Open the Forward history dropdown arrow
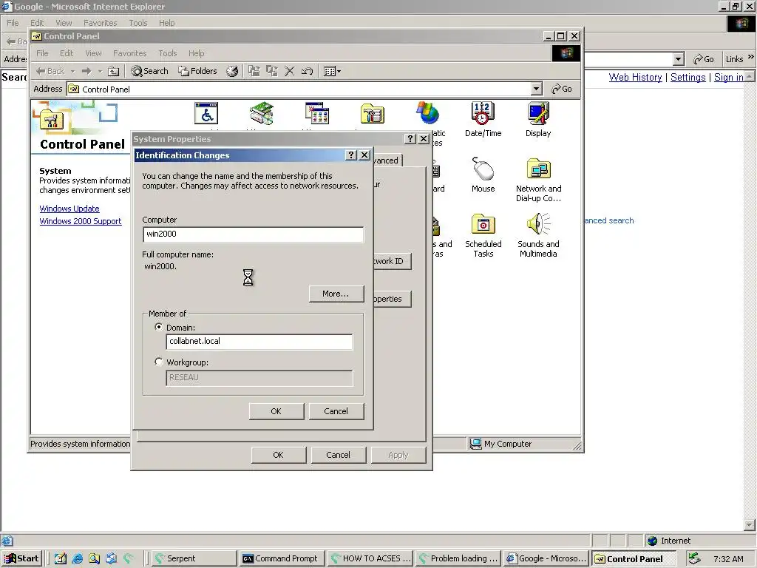The height and width of the screenshot is (568, 757). (100, 71)
